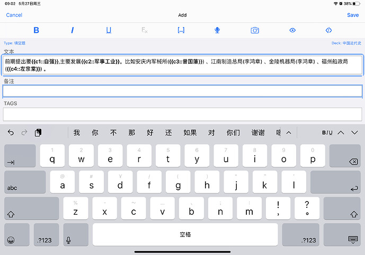The image size is (365, 255).
Task: Tap the l key
Action: point(294,182)
